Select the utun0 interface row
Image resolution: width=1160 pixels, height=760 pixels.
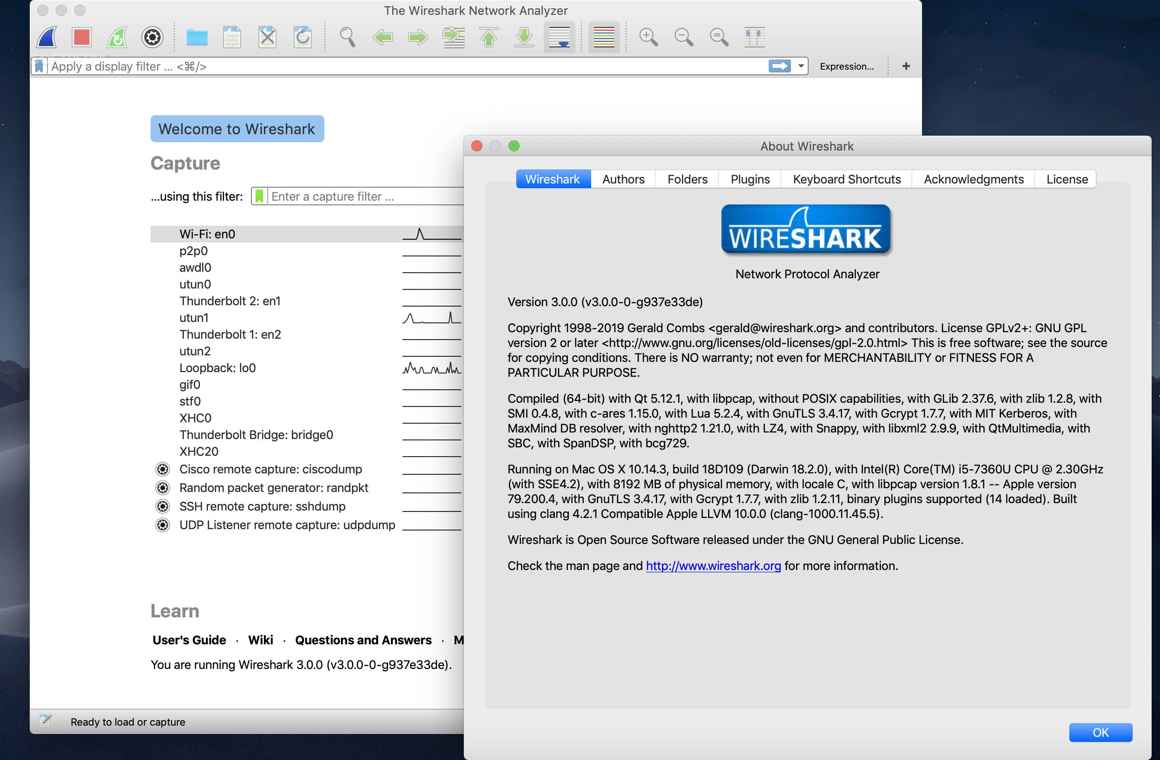[x=306, y=284]
